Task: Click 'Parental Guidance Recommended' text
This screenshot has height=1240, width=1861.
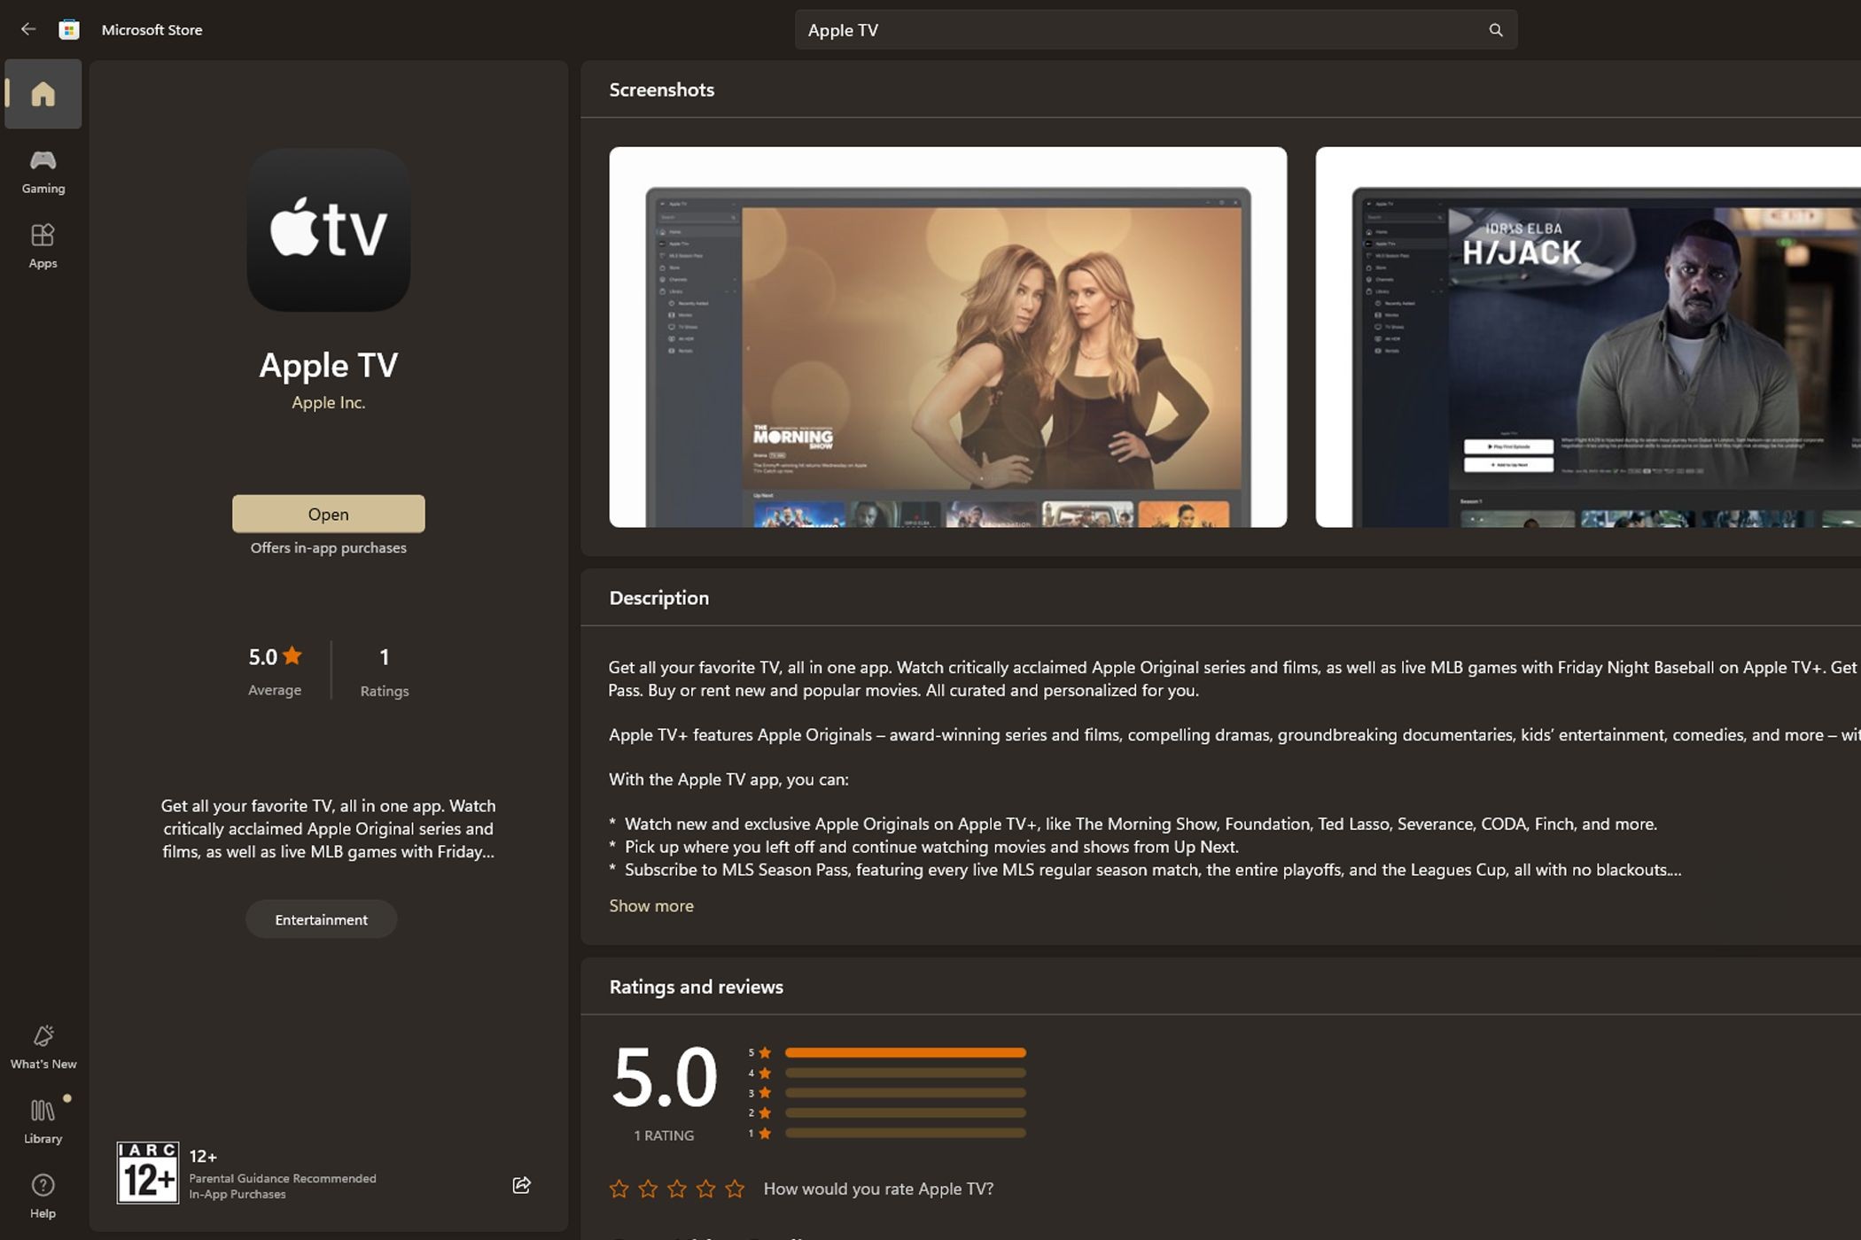Action: [x=283, y=1178]
